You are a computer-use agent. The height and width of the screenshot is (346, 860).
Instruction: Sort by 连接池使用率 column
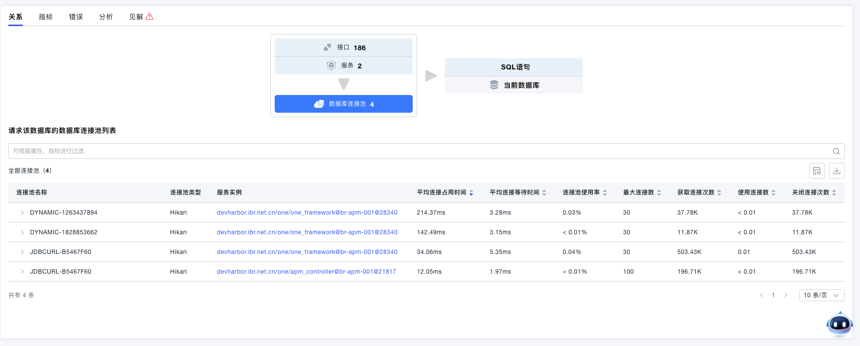coord(605,192)
